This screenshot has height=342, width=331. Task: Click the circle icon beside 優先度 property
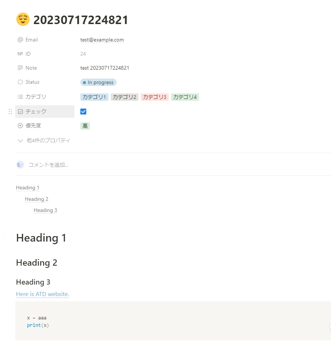(20, 125)
